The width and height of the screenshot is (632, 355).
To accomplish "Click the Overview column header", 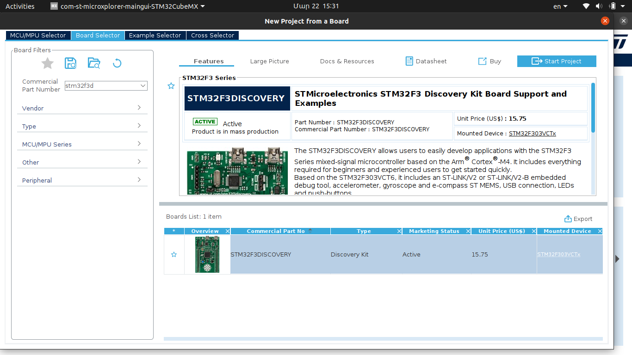I will tap(205, 231).
